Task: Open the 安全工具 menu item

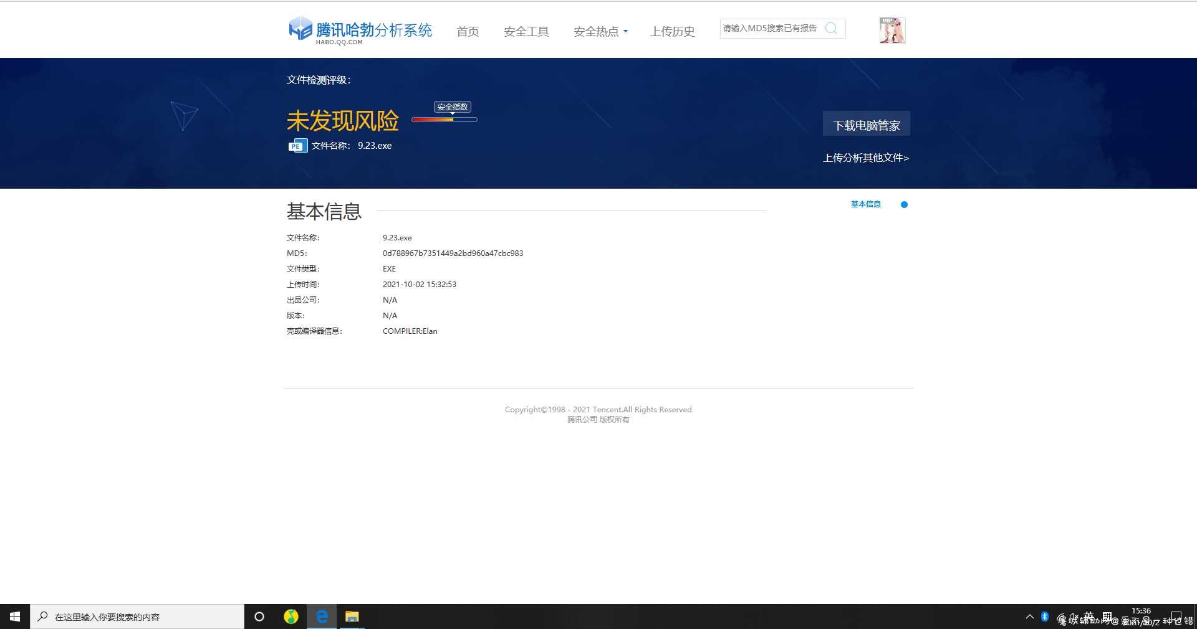Action: coord(526,31)
